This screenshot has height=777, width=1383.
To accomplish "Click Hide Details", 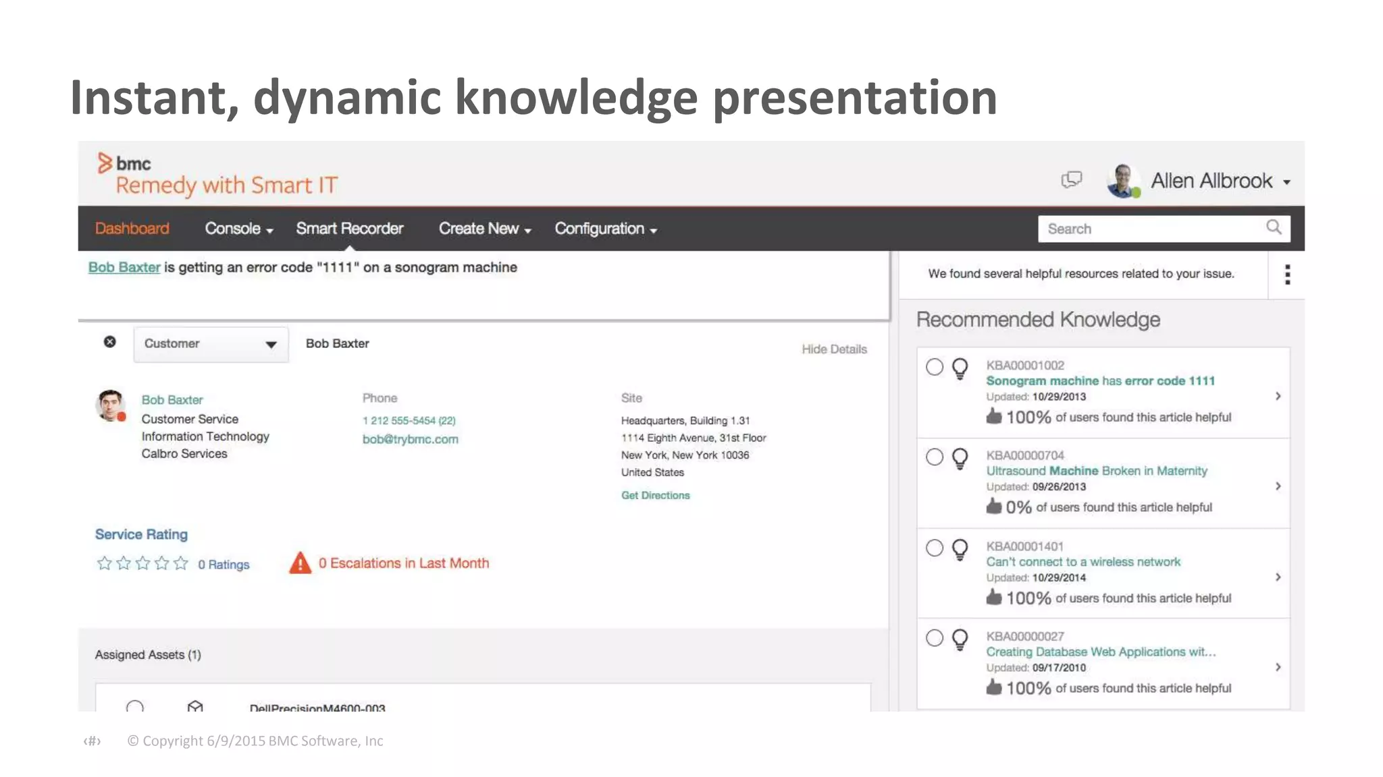I will (834, 349).
